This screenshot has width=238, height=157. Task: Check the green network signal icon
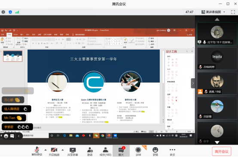[17, 12]
